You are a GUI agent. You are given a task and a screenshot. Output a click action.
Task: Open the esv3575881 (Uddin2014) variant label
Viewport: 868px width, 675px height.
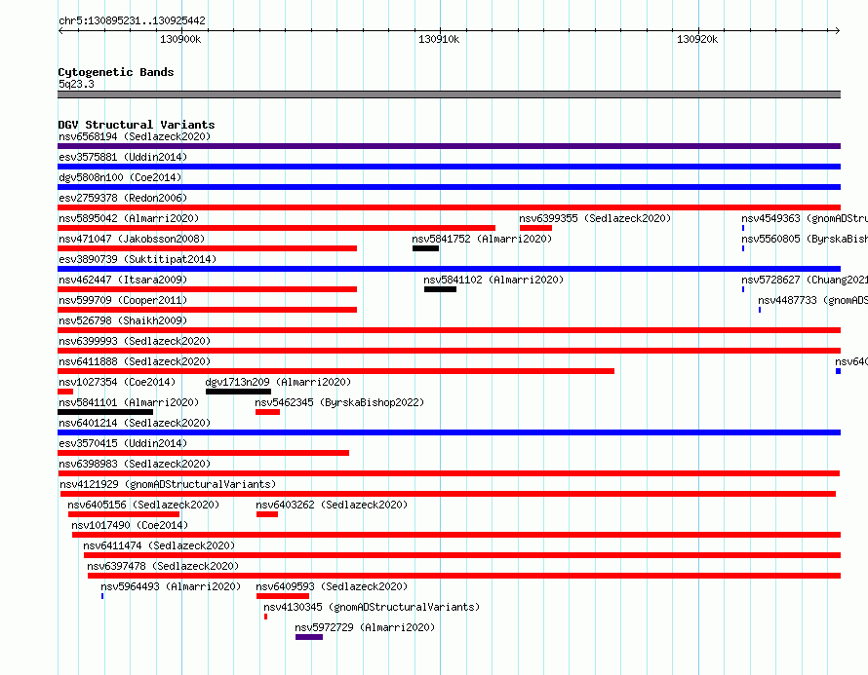(123, 157)
